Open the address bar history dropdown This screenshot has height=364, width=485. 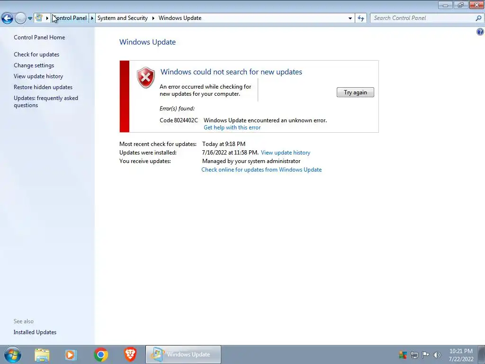[x=350, y=18]
